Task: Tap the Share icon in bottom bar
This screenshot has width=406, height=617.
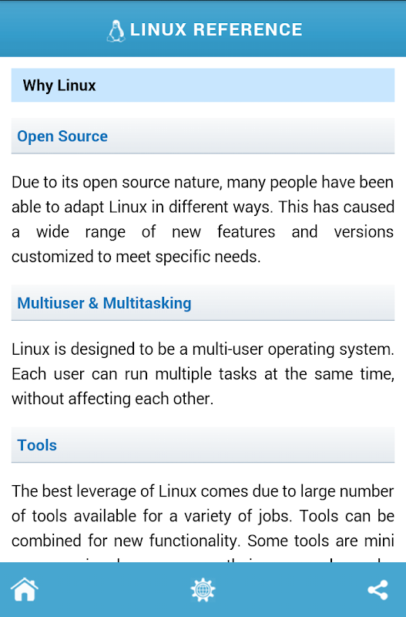Action: (377, 589)
